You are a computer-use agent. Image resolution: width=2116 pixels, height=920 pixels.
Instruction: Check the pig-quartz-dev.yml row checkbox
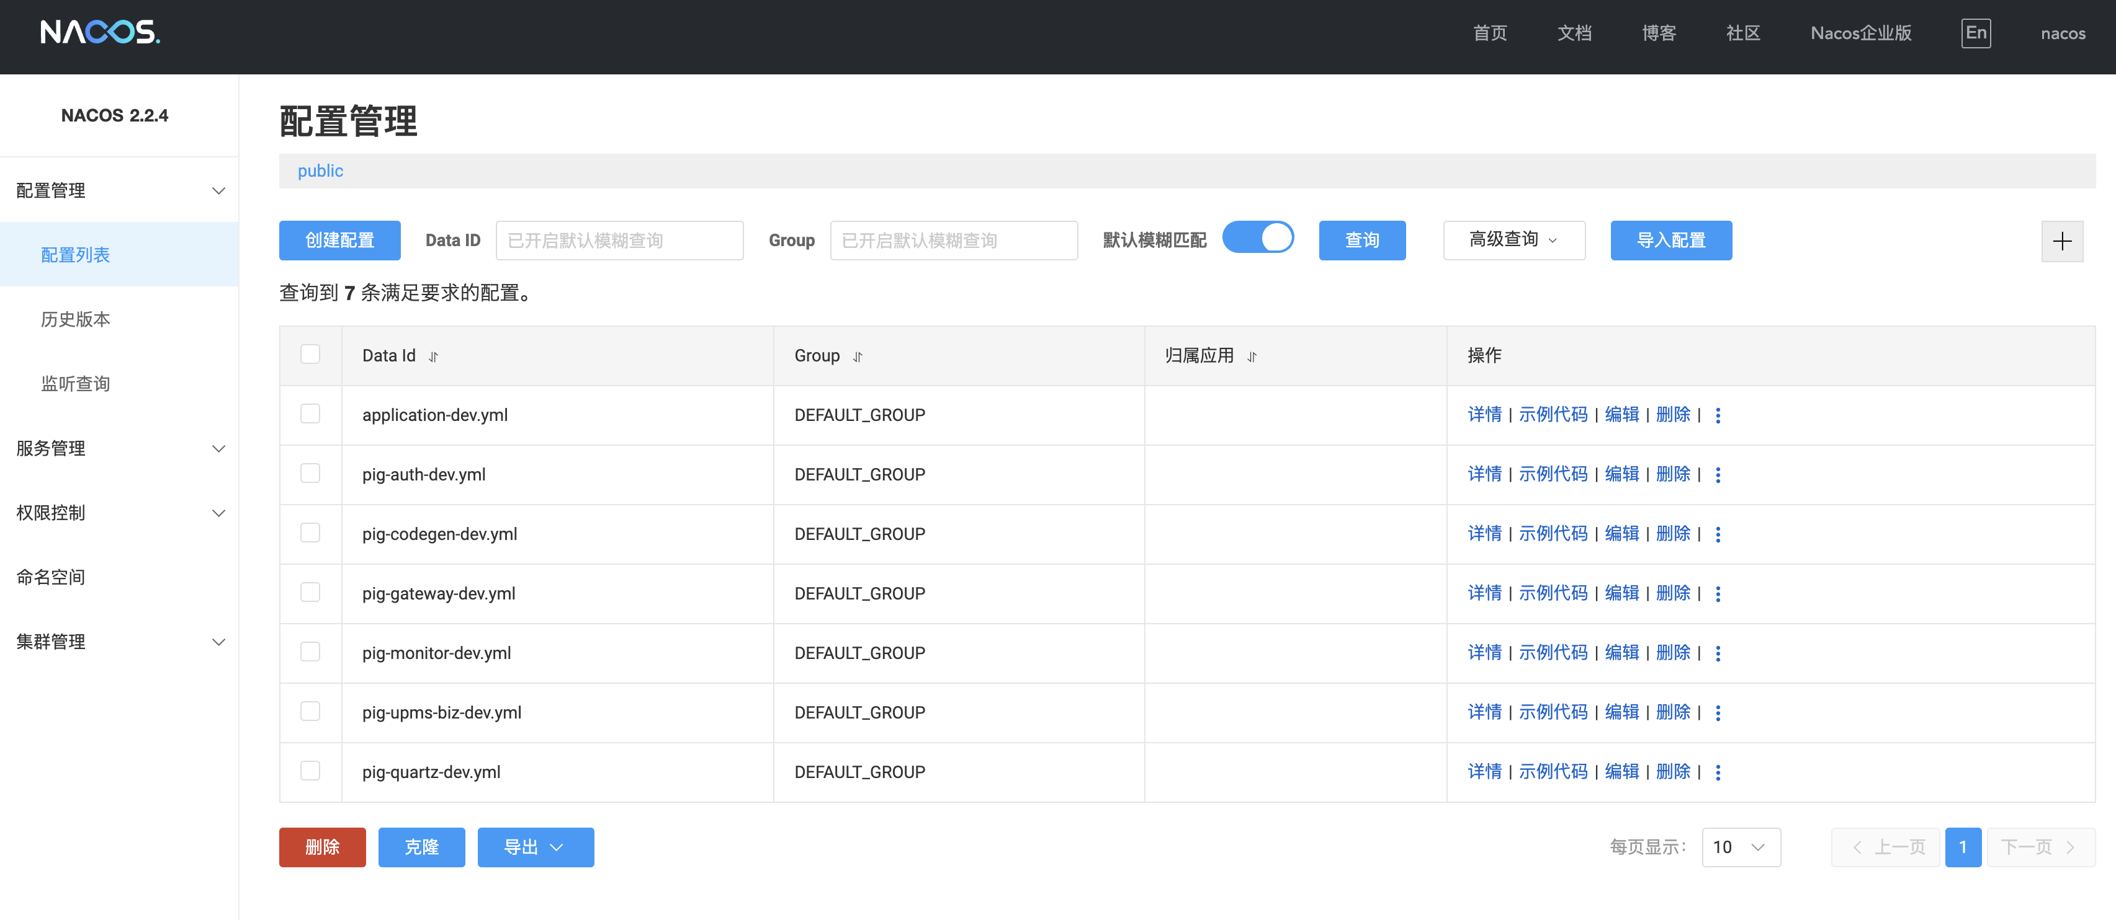310,771
